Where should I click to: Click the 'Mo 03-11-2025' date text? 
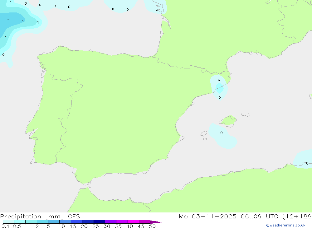click(x=207, y=216)
